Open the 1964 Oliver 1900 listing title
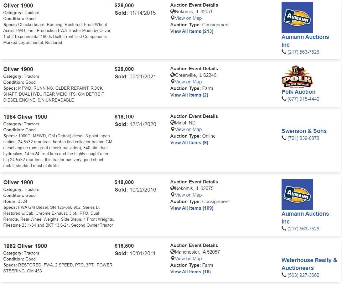The height and width of the screenshot is (284, 342). [x=25, y=117]
